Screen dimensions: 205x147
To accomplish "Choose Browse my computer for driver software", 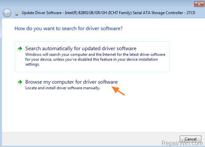I will tap(71, 82).
